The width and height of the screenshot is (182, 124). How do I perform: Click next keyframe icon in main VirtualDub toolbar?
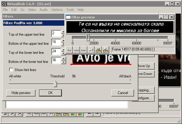pyautogui.click(x=66, y=114)
